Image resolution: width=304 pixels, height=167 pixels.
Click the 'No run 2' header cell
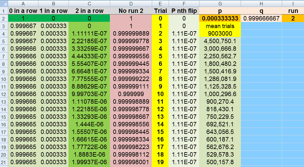click(131, 11)
